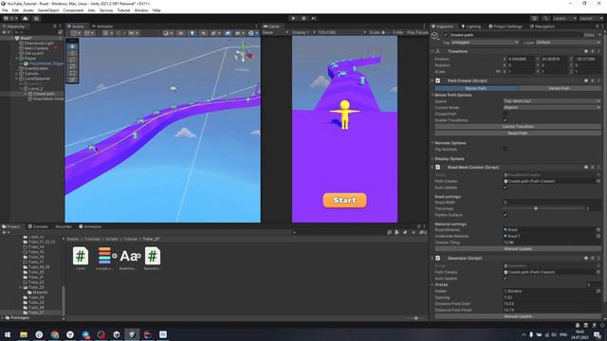Toggle Generator Auto Update checkbox

coord(506,278)
